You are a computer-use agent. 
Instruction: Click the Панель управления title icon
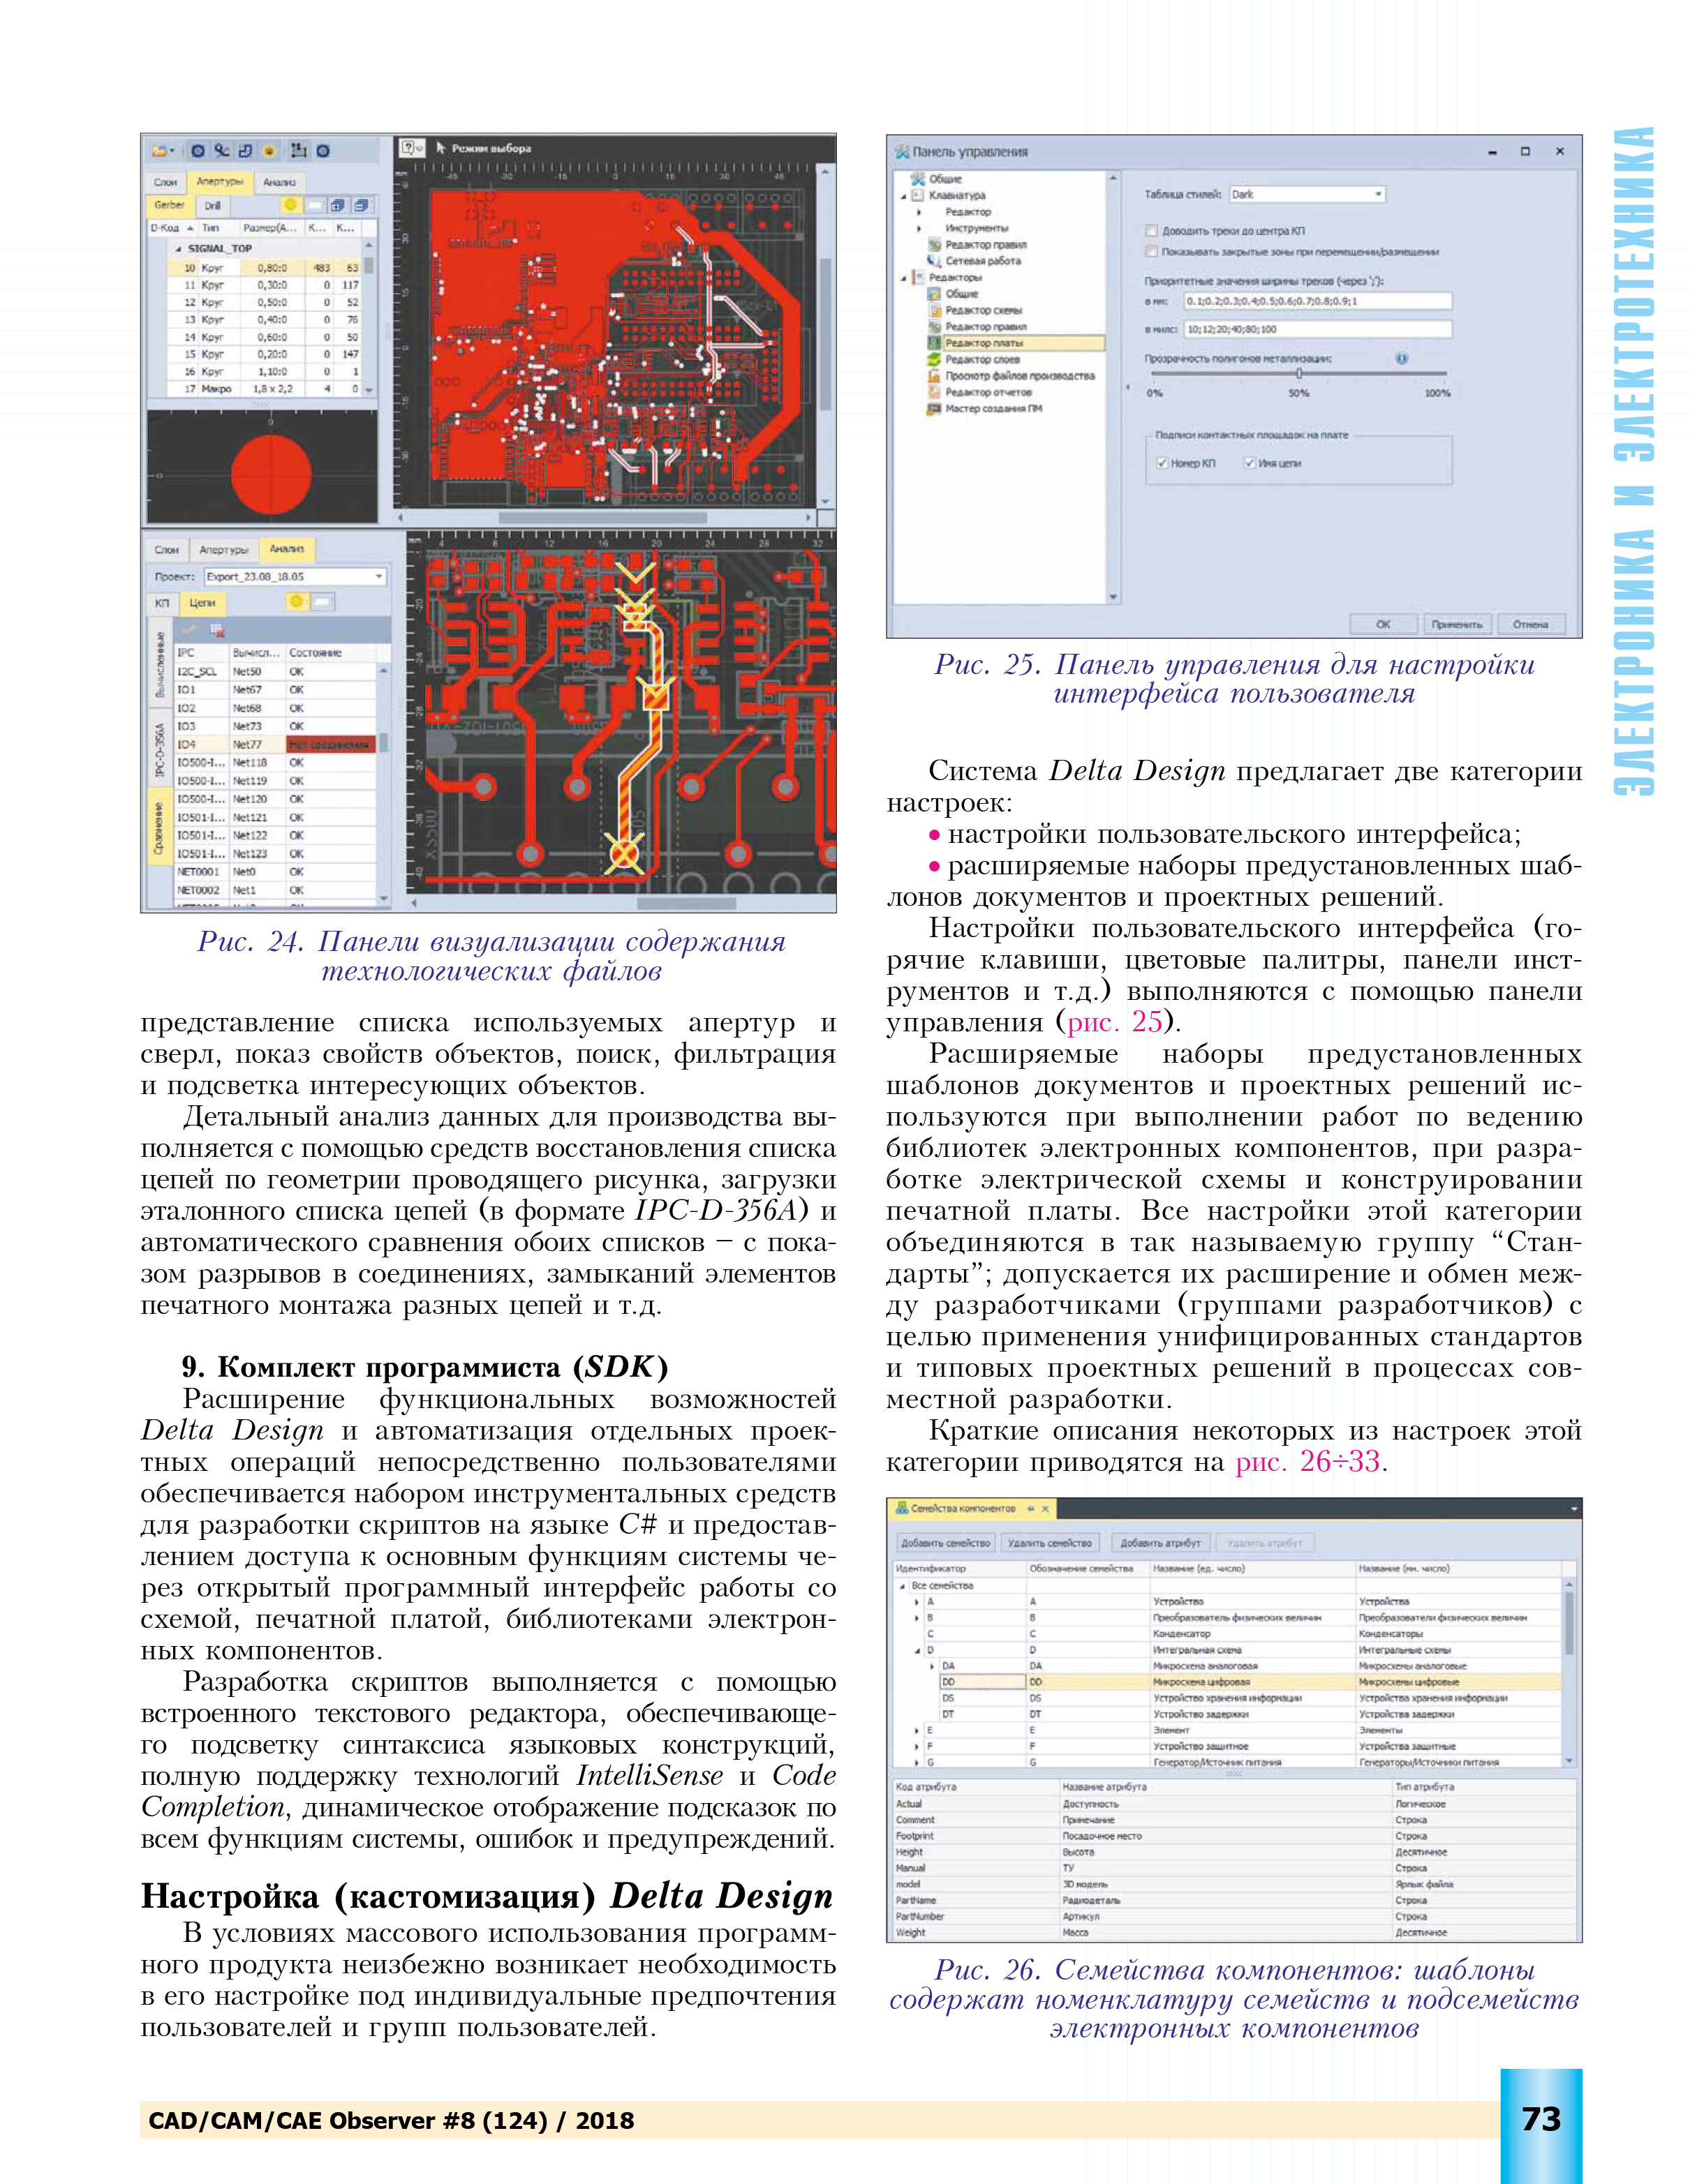point(901,152)
